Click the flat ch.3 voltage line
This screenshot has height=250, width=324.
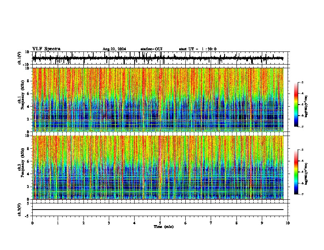click(x=158, y=210)
